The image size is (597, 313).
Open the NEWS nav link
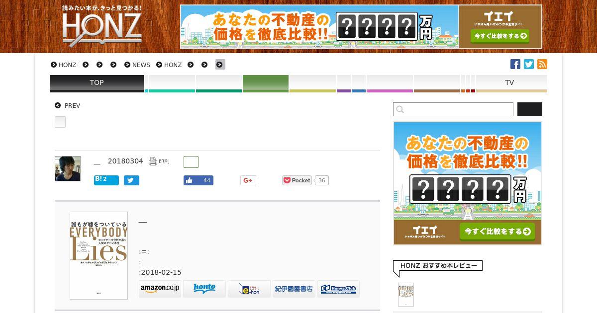[x=137, y=65]
